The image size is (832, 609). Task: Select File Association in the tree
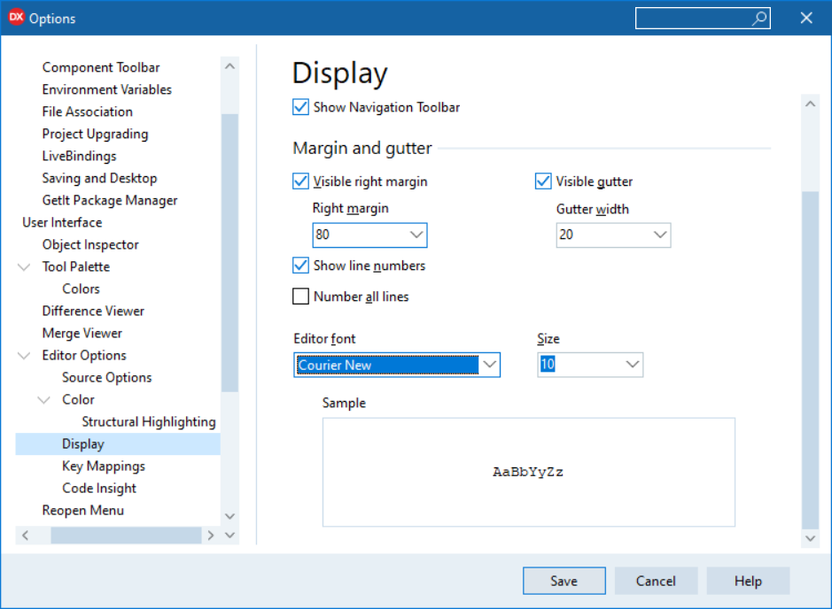point(88,112)
